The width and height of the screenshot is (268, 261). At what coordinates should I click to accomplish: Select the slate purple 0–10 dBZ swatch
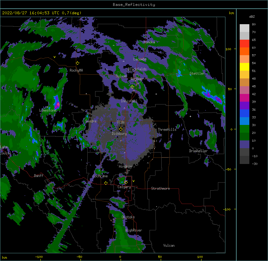244,144
